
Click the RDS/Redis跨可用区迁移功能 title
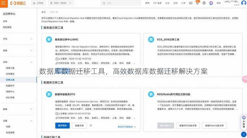[173, 94]
